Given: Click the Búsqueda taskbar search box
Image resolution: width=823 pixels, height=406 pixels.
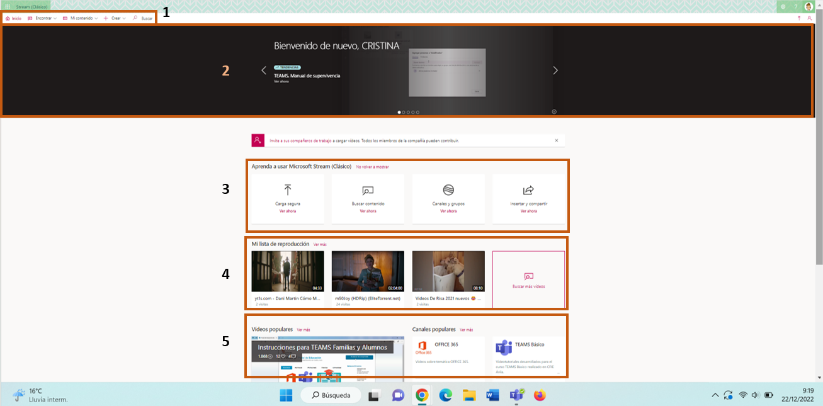Looking at the screenshot, I should pyautogui.click(x=331, y=395).
